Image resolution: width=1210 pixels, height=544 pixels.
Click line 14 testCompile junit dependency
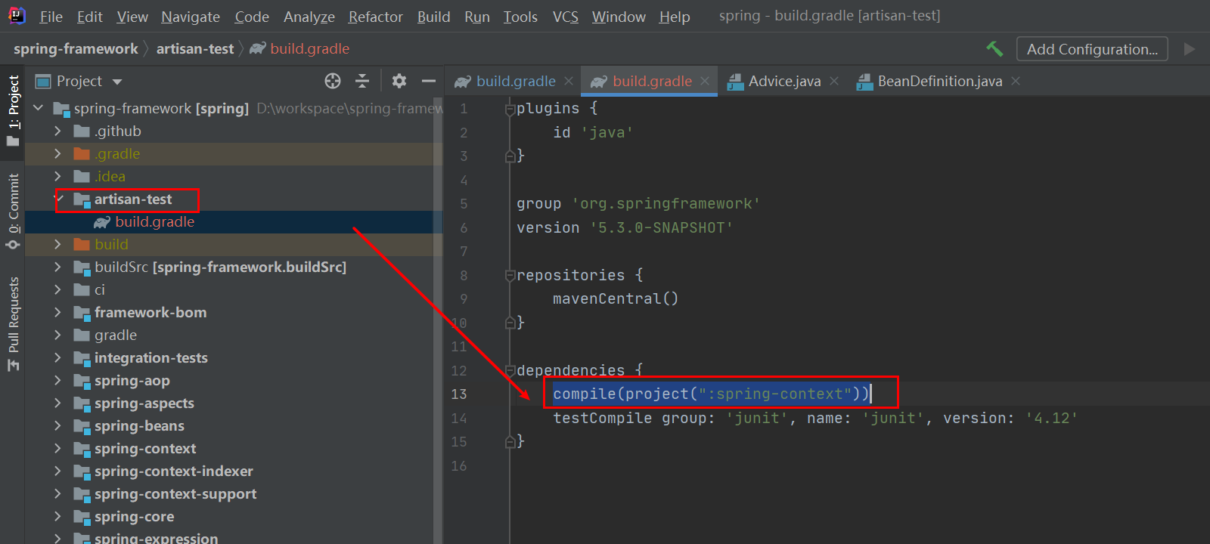815,418
